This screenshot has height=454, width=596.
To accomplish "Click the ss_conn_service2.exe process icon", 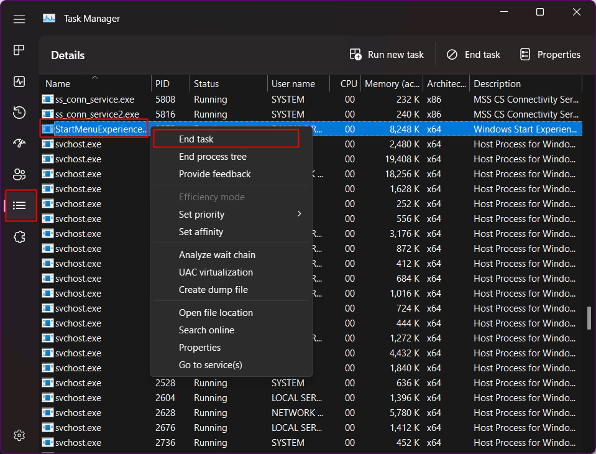I will click(47, 114).
